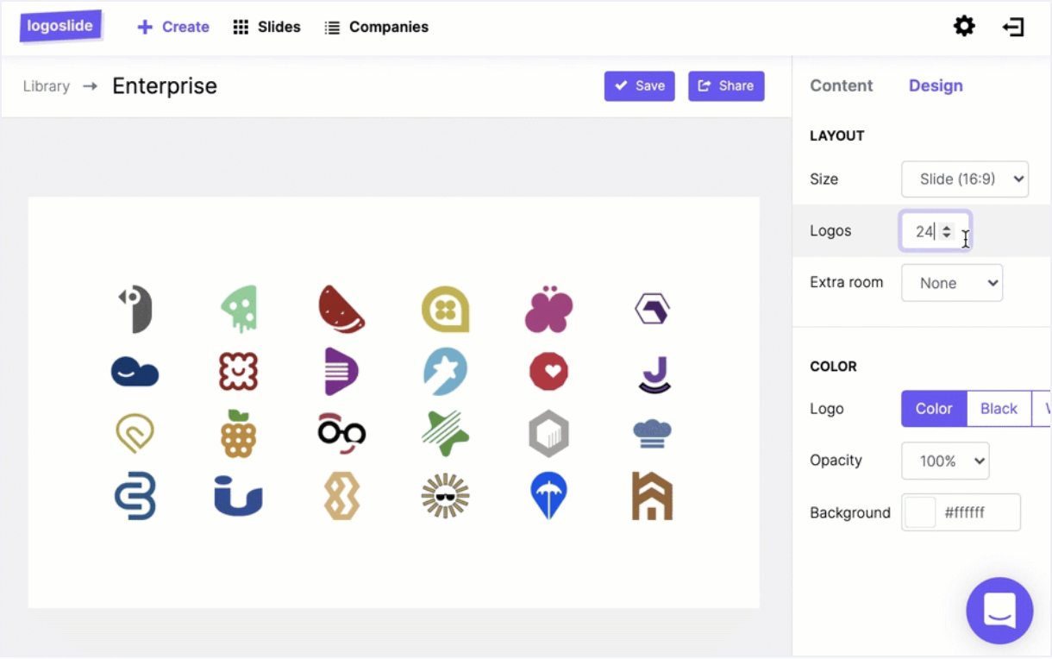1052x659 pixels.
Task: Select the sun with sunglasses logo
Action: [445, 496]
